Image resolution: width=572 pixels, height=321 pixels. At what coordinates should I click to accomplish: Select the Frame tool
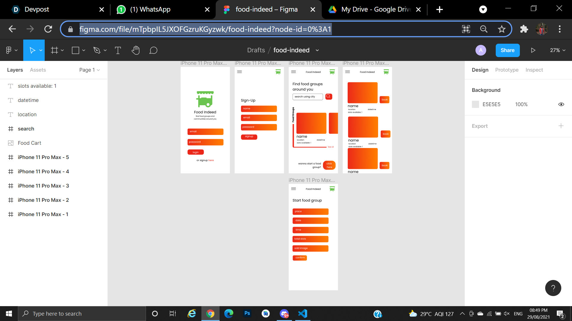54,51
